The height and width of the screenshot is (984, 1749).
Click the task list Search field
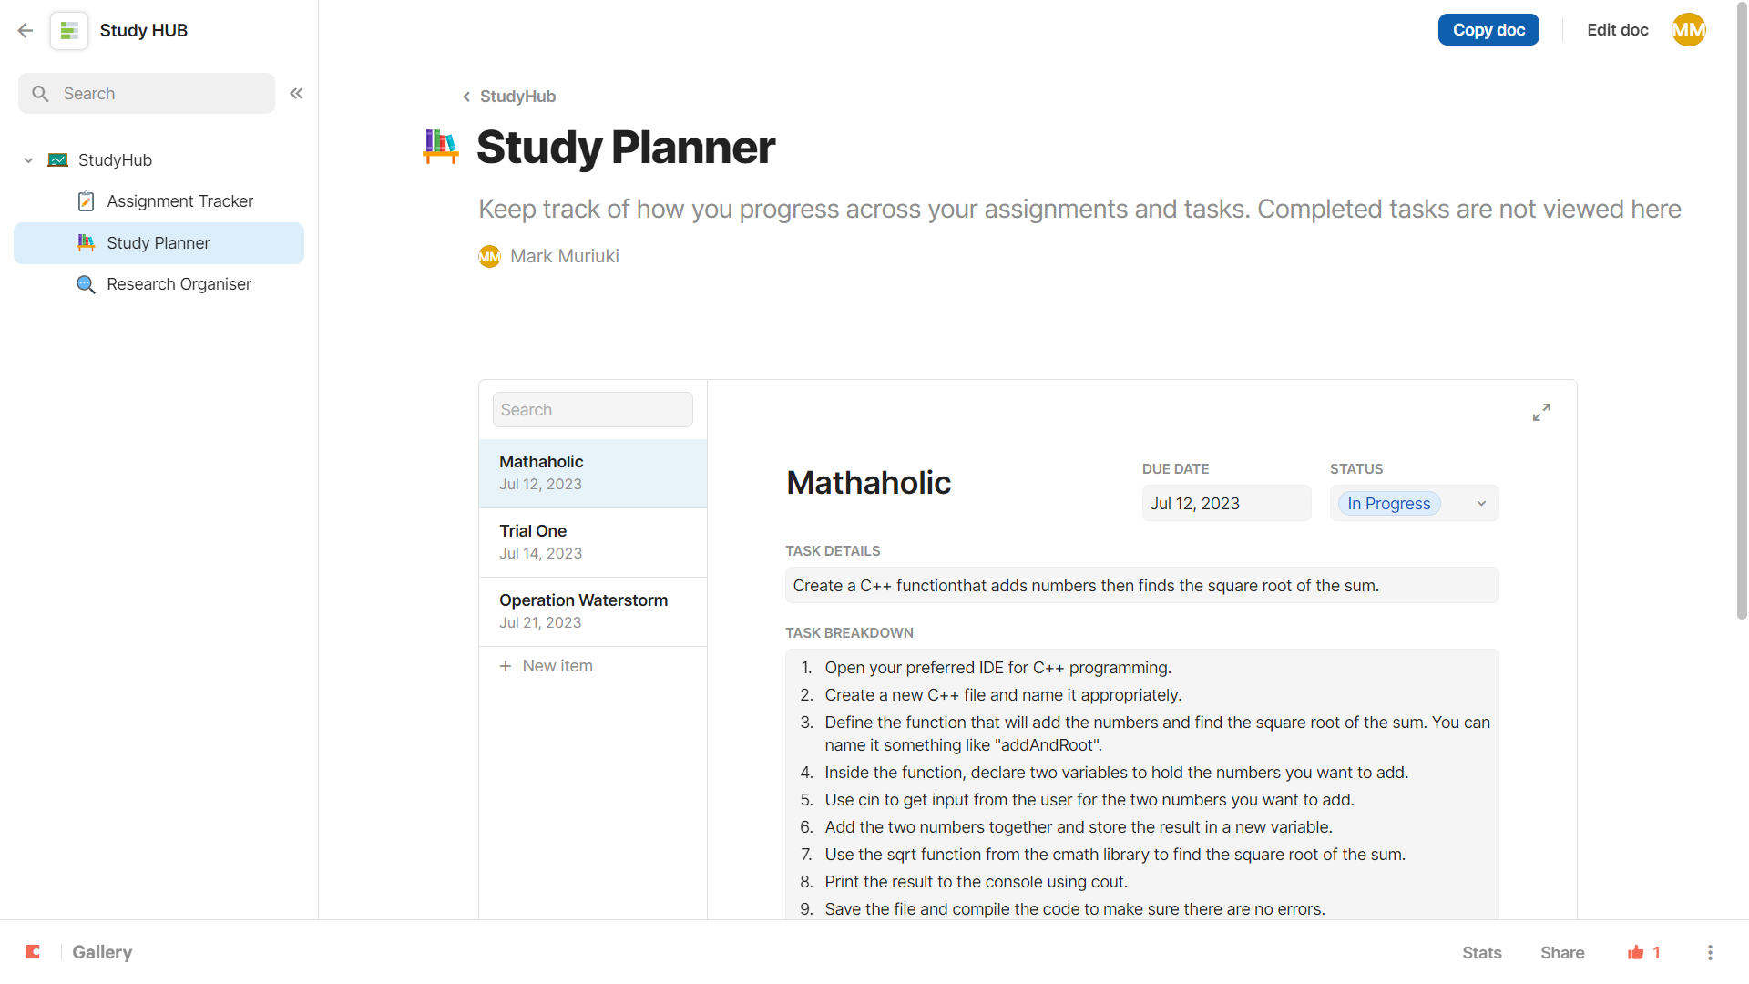[x=592, y=410]
